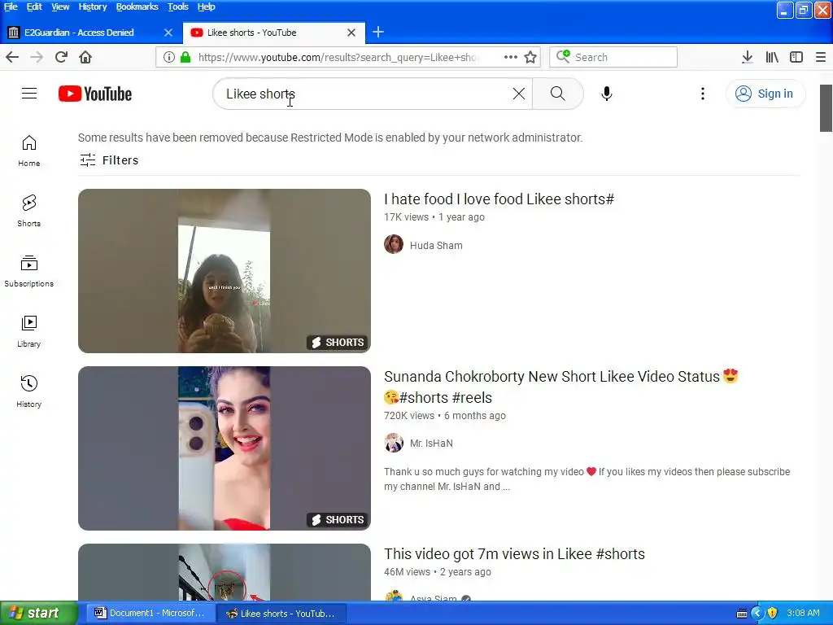Open the Tools menu

coord(178,7)
